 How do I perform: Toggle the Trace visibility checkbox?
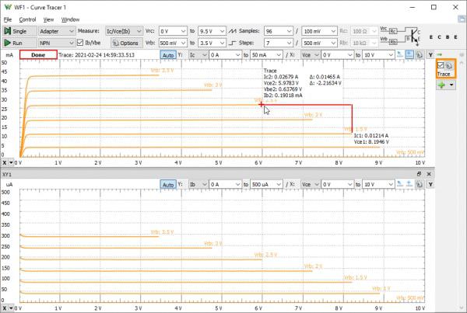click(441, 67)
